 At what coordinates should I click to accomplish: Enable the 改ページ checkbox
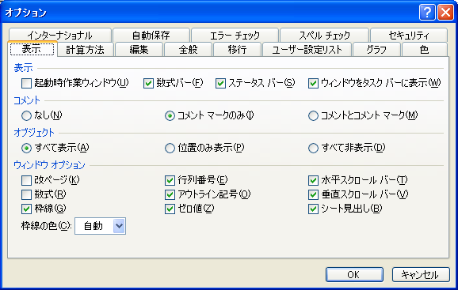click(x=26, y=180)
